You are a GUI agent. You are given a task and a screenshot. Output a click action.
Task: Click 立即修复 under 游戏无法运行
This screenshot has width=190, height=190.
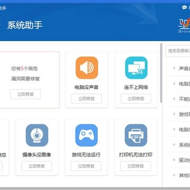(86, 166)
